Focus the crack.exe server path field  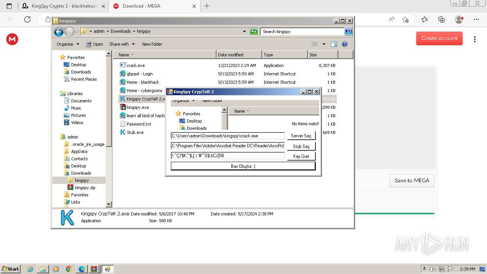pos(228,136)
